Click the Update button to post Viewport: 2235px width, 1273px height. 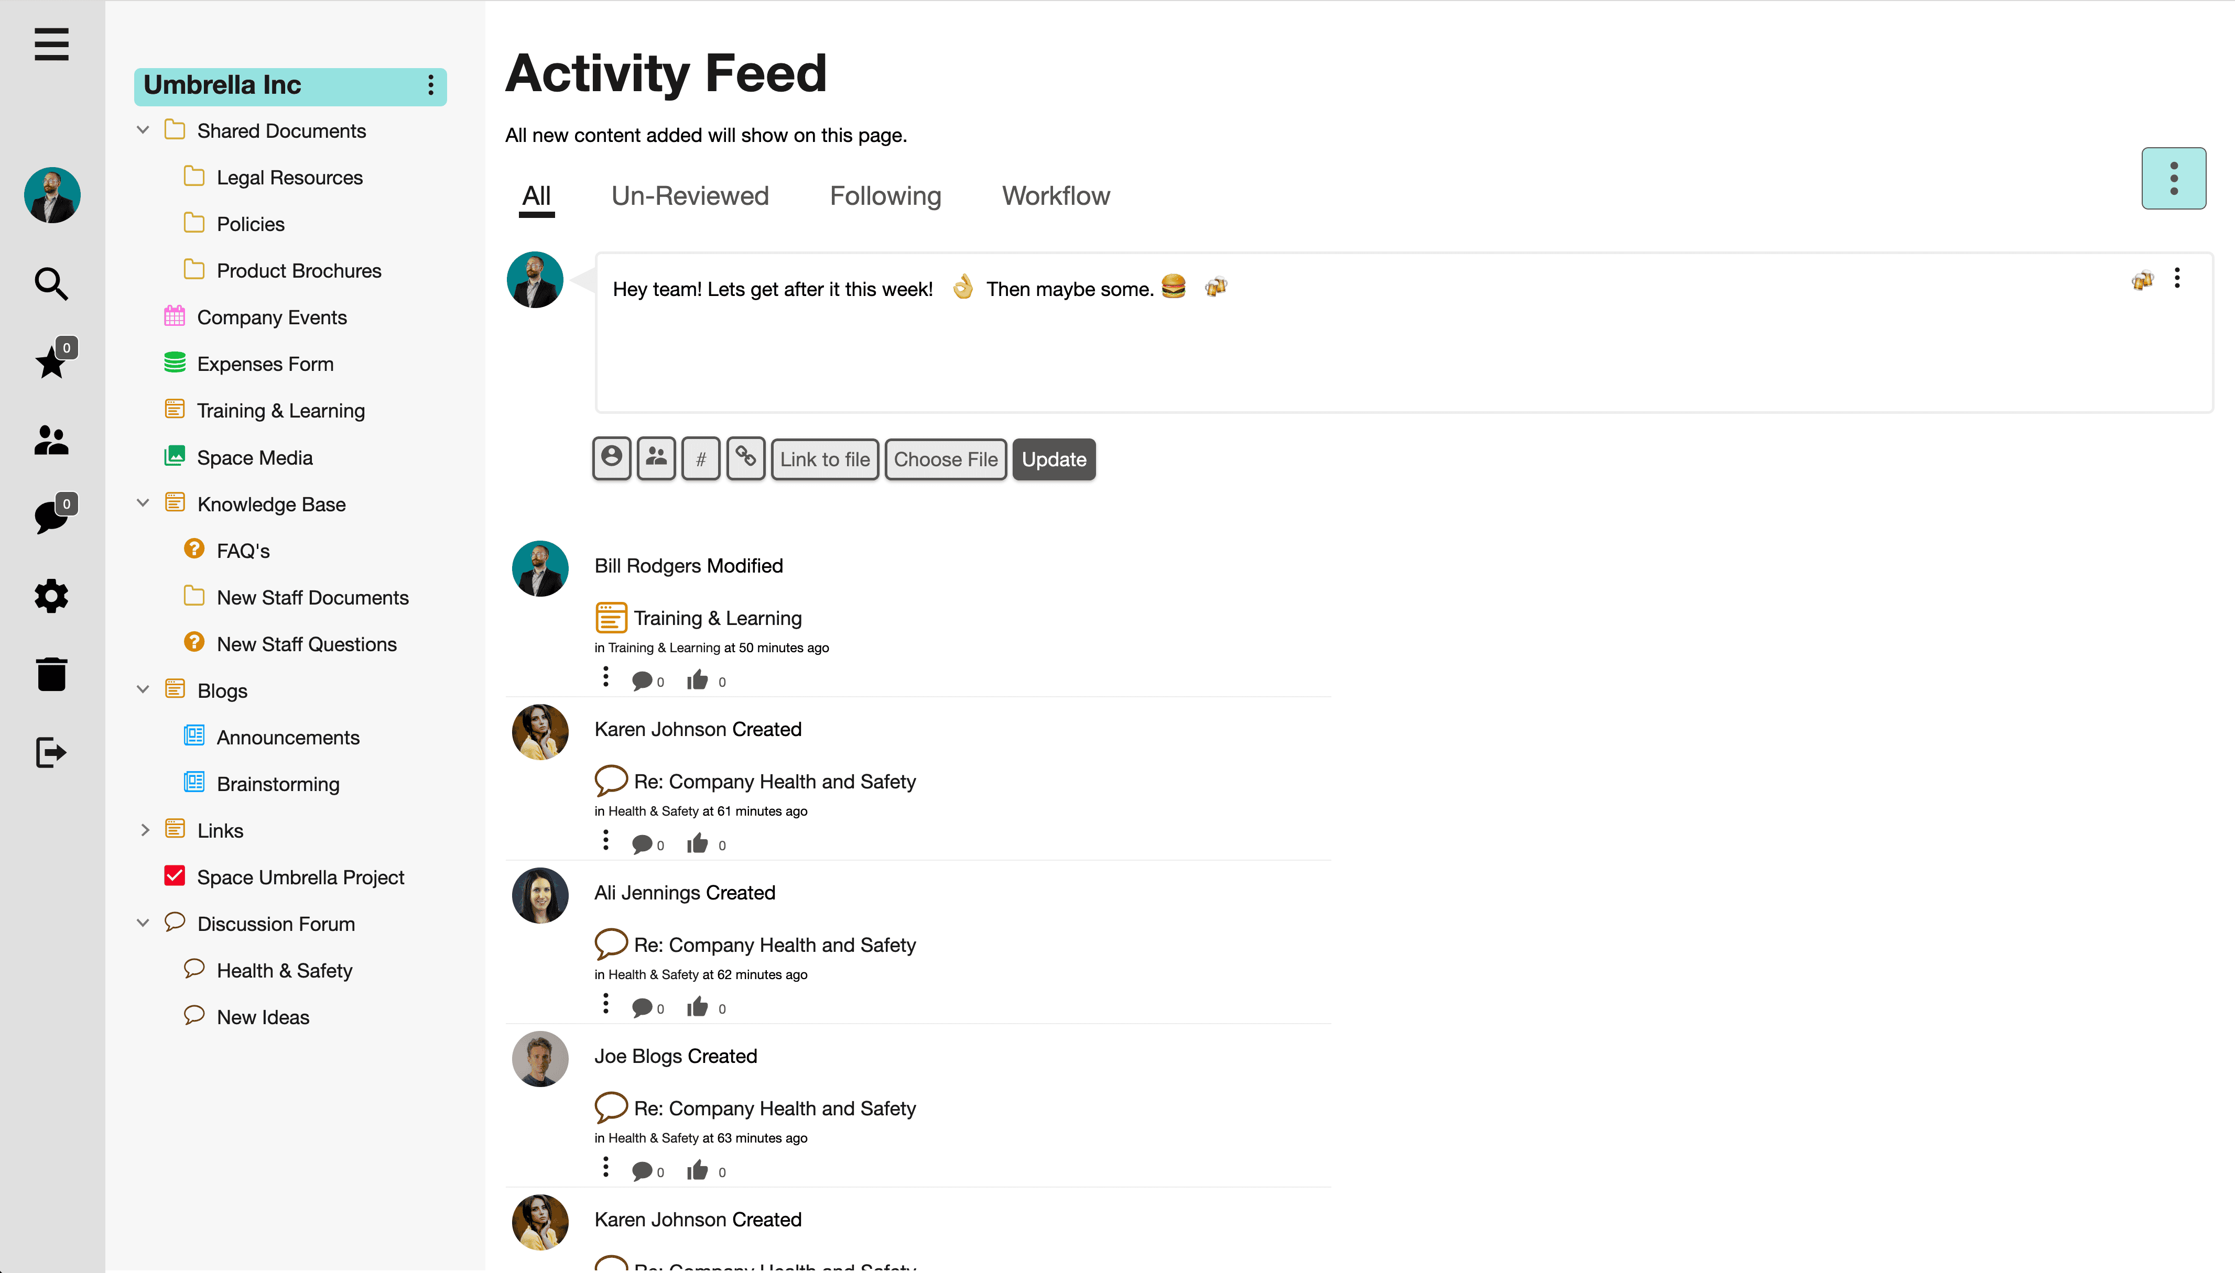tap(1053, 458)
